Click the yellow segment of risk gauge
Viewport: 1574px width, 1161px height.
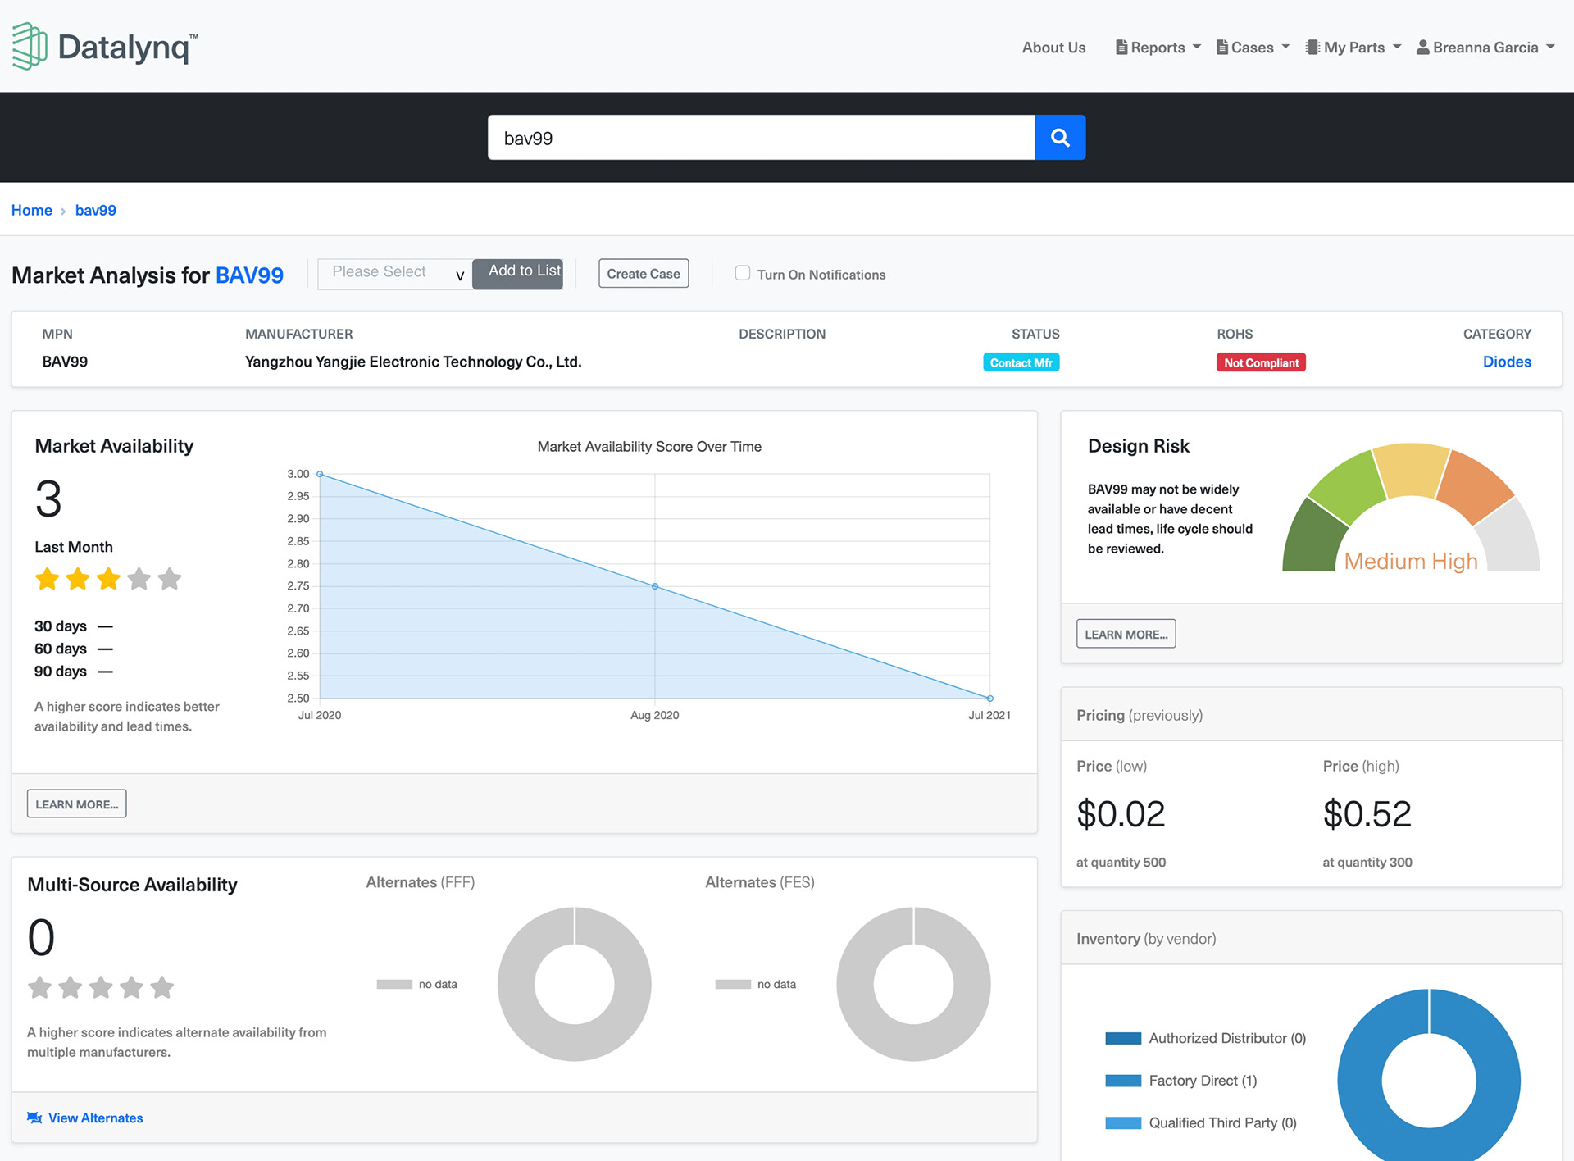(x=1411, y=469)
